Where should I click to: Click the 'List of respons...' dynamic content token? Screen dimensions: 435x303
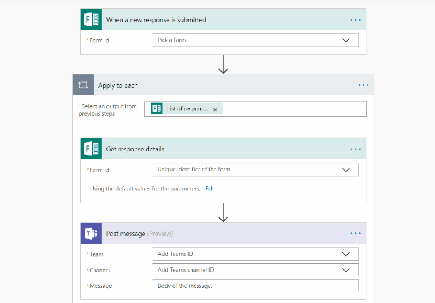point(186,109)
